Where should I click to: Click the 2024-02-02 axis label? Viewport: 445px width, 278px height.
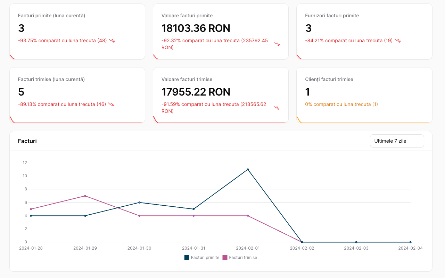302,248
